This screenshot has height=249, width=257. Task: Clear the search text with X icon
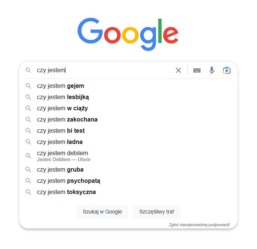[178, 70]
